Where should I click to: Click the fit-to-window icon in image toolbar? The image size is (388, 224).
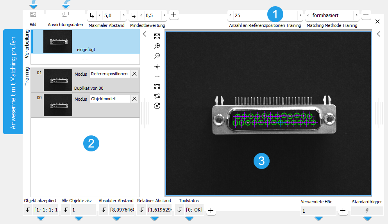[157, 36]
